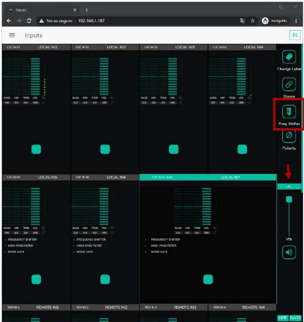Select the LOCAL IN6 channel header

[105, 177]
